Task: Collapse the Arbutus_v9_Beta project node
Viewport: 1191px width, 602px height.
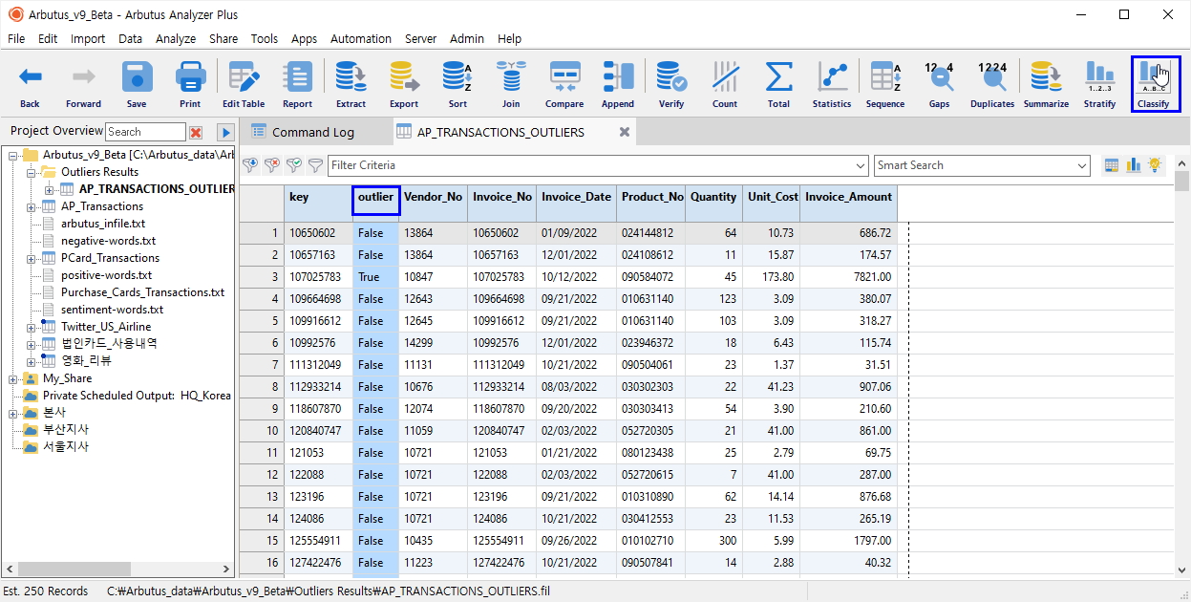Action: [13, 155]
